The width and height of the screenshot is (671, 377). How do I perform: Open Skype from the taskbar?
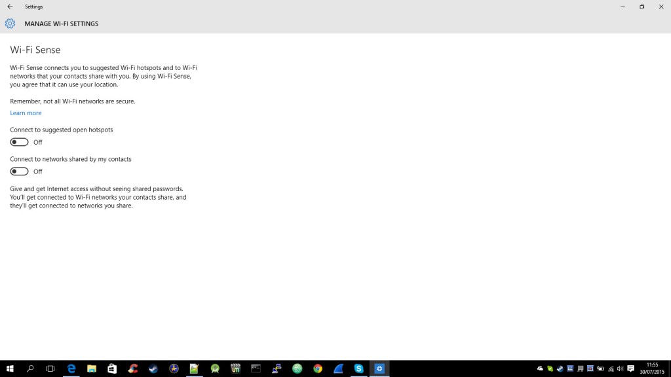358,368
